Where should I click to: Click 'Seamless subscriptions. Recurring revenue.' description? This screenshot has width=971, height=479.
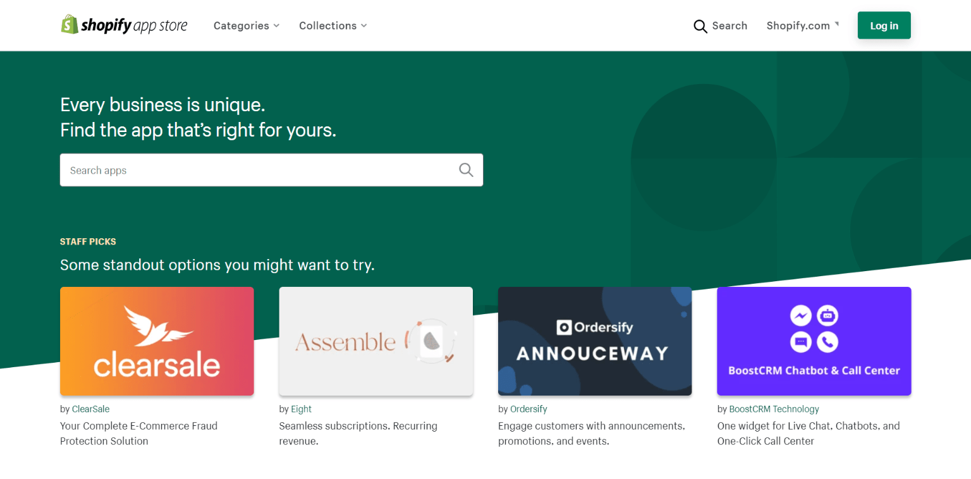[x=358, y=434]
